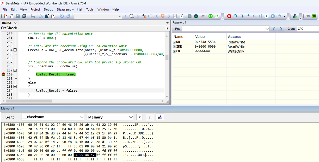The image size is (319, 162).
Task: Open the Go to __checksum dropdown
Action: click(81, 117)
